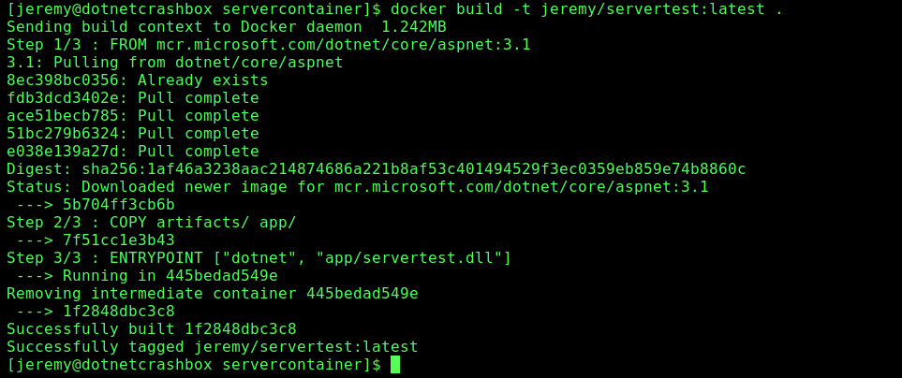
Task: Click 'Removing intermediate container' line
Action: (x=212, y=294)
